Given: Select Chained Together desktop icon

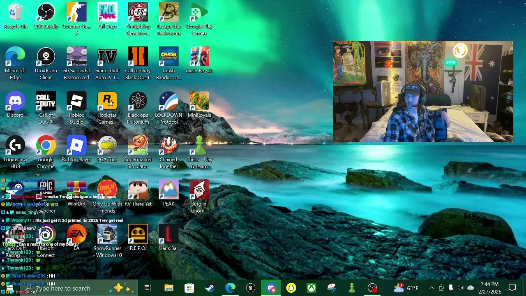Looking at the screenshot, I should 168,153.
